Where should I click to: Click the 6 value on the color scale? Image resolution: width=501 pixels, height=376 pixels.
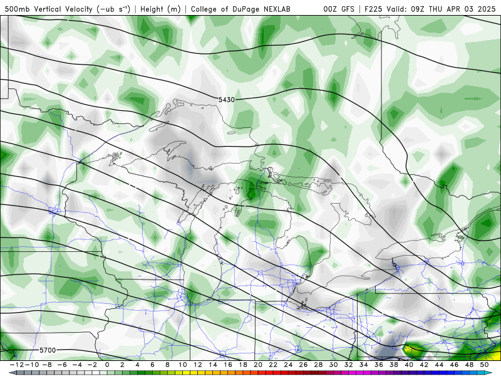pos(152,365)
